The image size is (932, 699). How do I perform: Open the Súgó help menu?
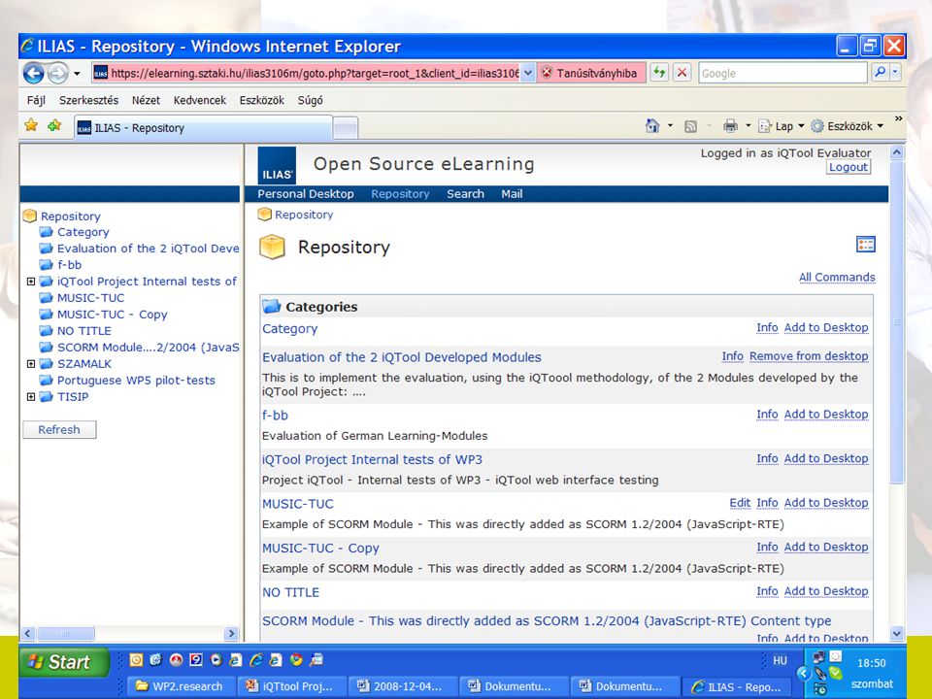311,100
